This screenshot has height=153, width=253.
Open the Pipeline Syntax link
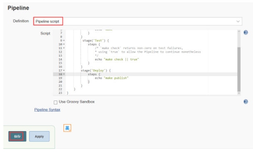[47, 110]
